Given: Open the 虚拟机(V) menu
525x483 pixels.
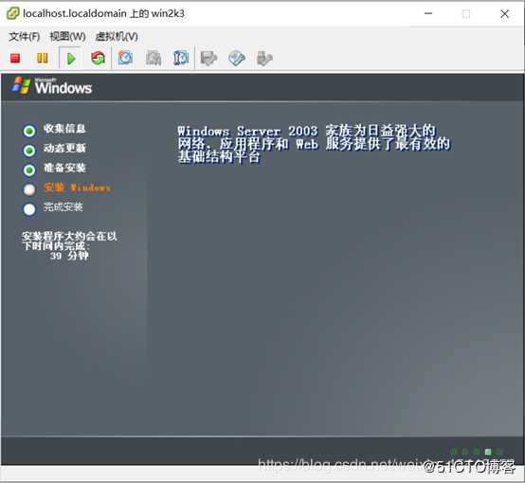Looking at the screenshot, I should [117, 36].
